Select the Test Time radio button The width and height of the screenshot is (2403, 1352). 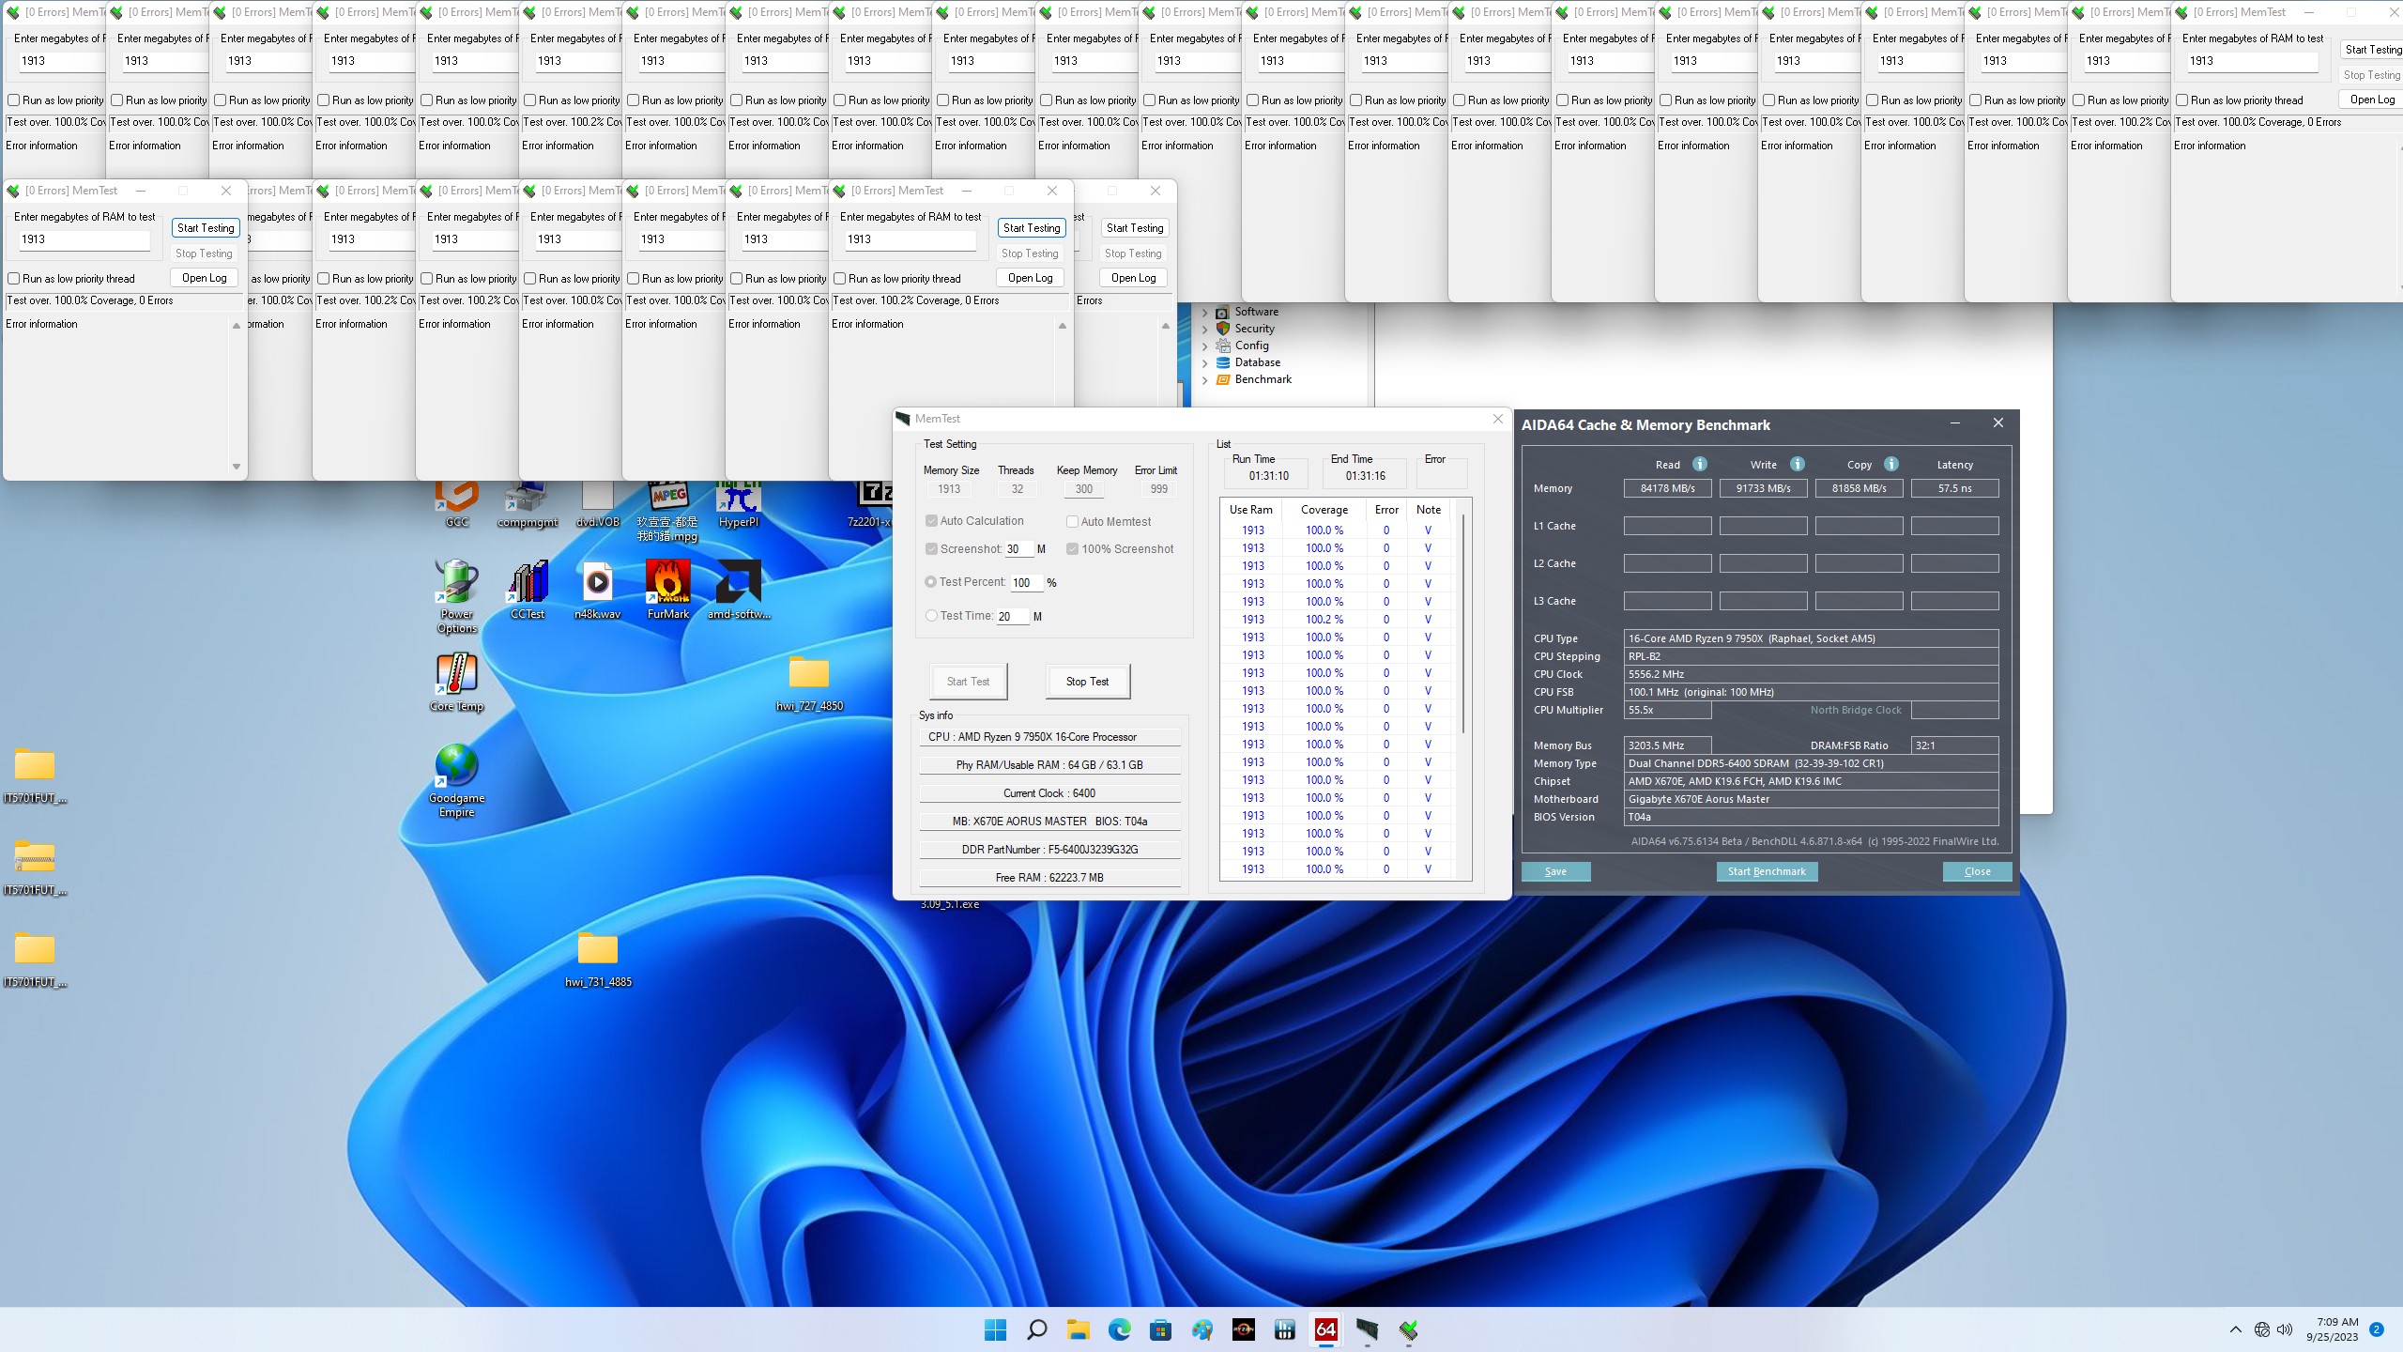[931, 616]
